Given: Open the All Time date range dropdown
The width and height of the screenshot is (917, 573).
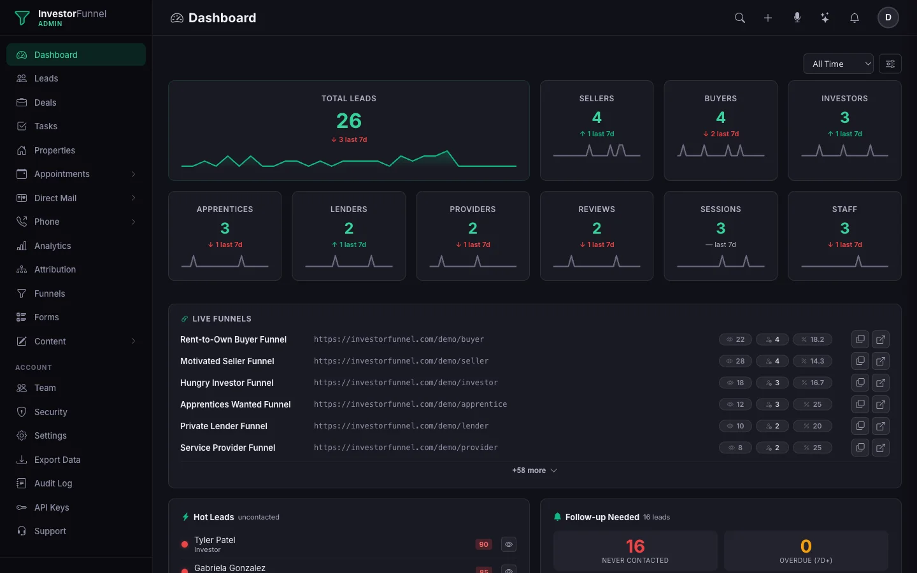Looking at the screenshot, I should tap(838, 64).
